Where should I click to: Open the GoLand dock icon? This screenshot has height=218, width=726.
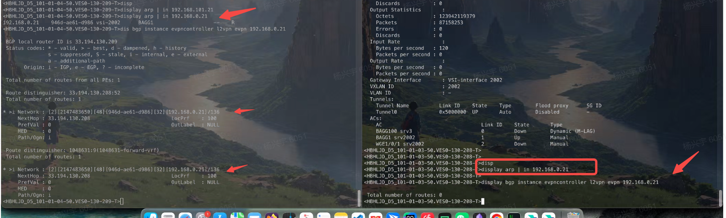(x=410, y=216)
